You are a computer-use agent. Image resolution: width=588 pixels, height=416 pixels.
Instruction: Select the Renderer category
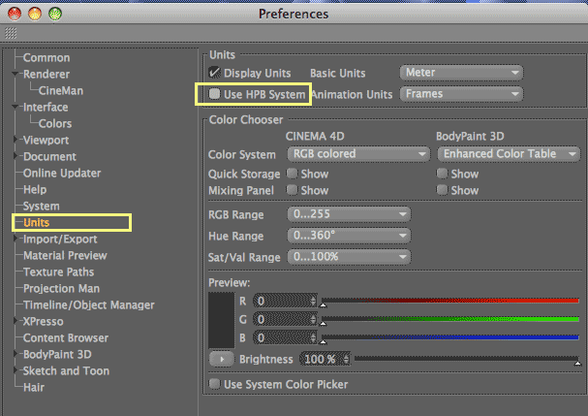46,75
